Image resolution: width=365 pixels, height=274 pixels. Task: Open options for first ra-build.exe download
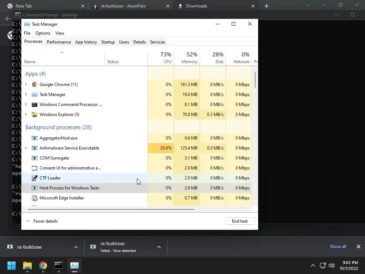(x=76, y=247)
